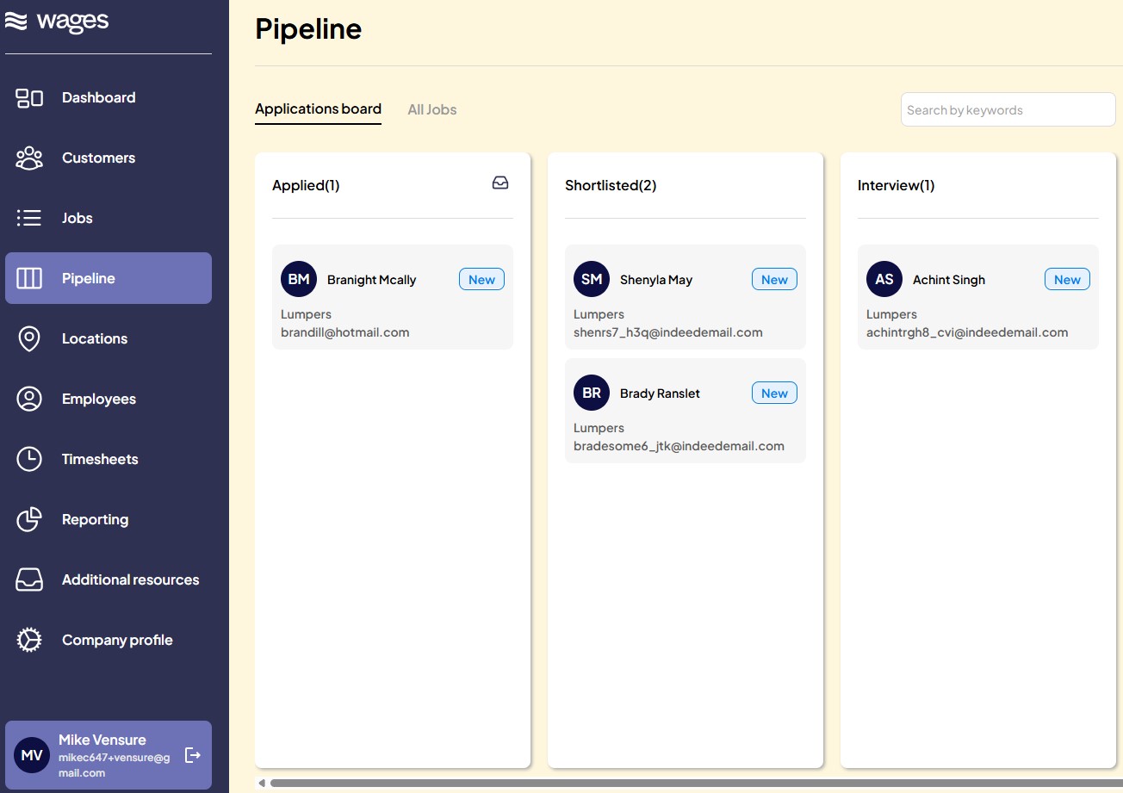Click the Reporting pie chart icon
Viewport: 1123px width, 793px height.
coord(29,520)
